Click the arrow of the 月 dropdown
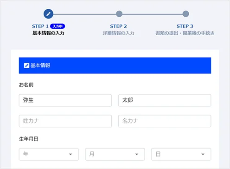230x169 pixels. point(137,154)
